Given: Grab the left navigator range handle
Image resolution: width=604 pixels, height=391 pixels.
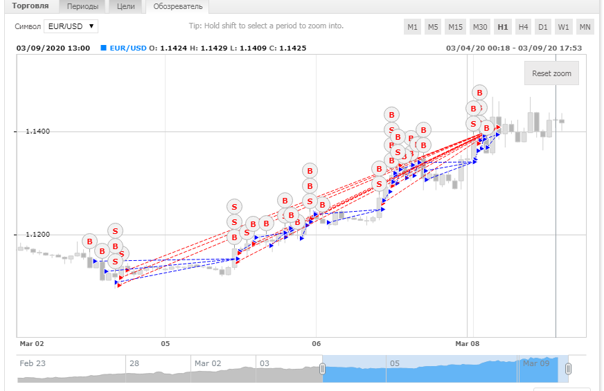Looking at the screenshot, I should (x=322, y=369).
